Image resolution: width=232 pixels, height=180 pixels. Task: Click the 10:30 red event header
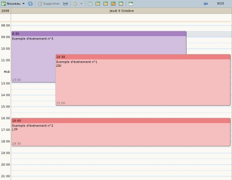pyautogui.click(x=143, y=57)
